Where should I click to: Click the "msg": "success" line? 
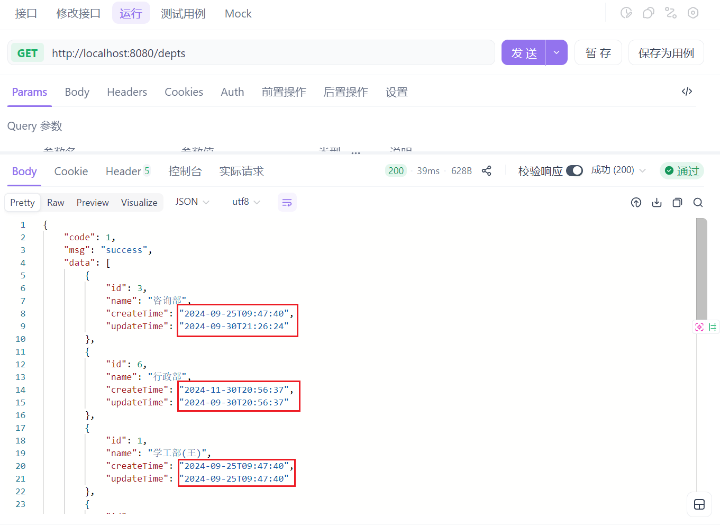click(108, 250)
